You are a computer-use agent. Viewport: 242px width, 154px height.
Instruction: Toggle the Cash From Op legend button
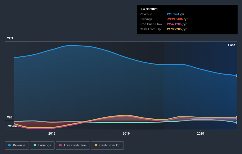coord(107,145)
